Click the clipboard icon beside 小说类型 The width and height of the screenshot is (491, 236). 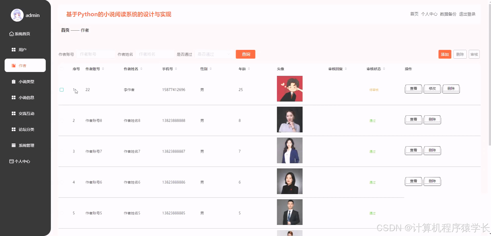14,81
